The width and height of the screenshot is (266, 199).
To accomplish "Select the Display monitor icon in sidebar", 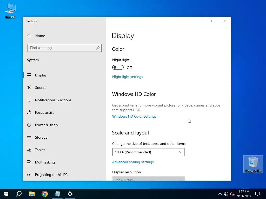I will 29,75.
